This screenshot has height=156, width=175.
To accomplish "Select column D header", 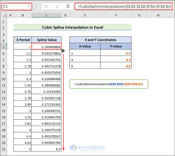I will (65, 15).
